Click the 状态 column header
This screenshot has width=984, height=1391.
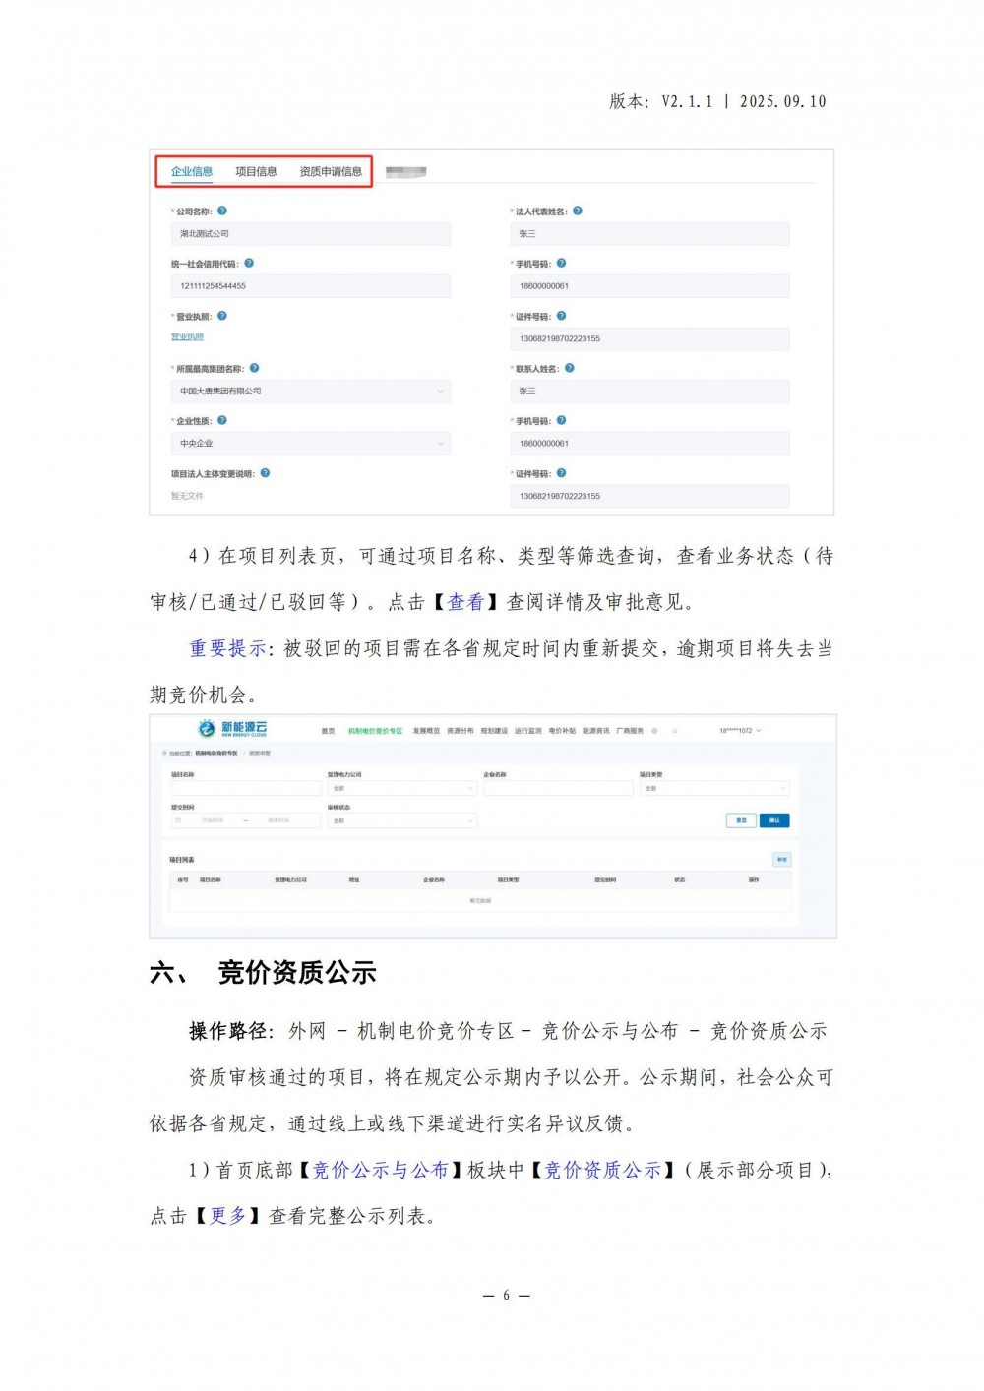pos(679,880)
